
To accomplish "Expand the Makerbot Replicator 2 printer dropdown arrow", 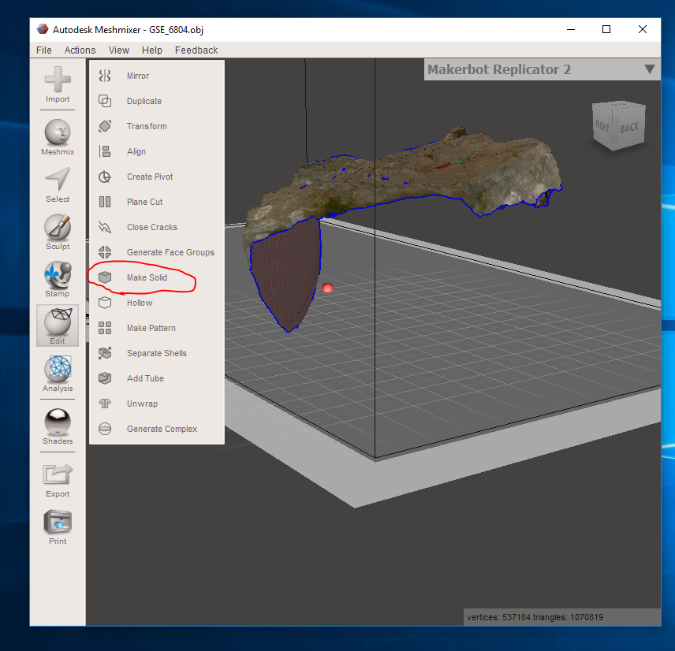I will [x=650, y=69].
